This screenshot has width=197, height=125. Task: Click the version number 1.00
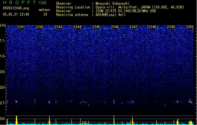point(43,3)
